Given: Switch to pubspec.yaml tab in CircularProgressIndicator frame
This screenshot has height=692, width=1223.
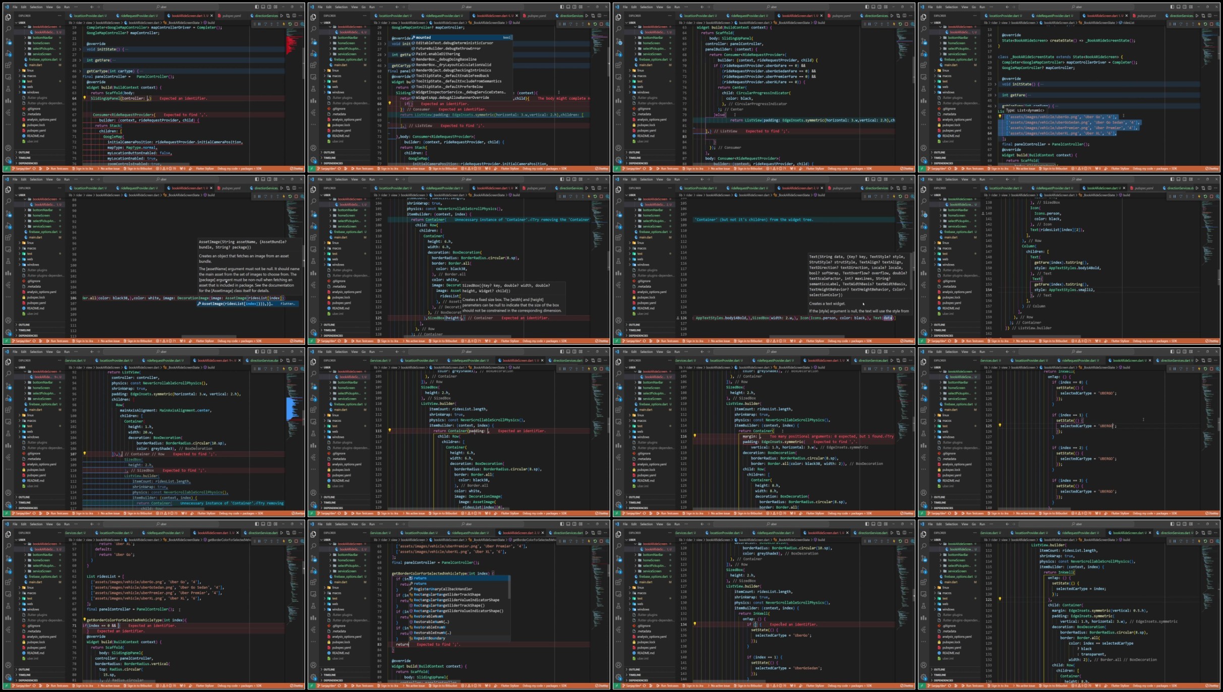Looking at the screenshot, I should [x=841, y=16].
